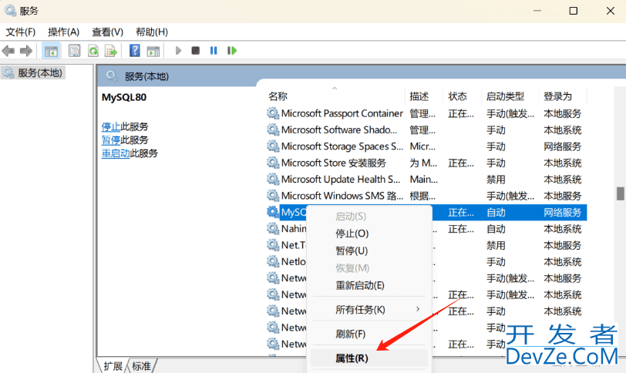
Task: Sort by the 名称 column header
Action: [x=335, y=96]
